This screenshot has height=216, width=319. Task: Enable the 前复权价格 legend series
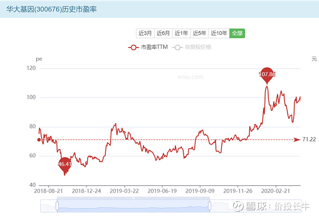coord(192,47)
